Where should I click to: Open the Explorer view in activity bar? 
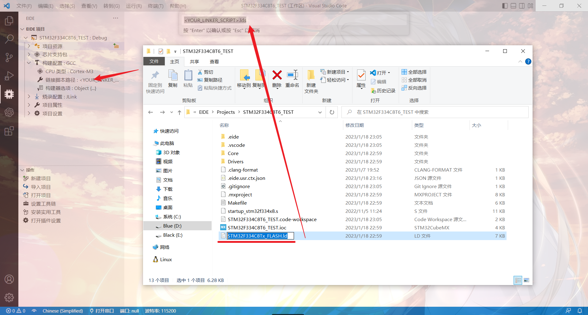pyautogui.click(x=9, y=21)
